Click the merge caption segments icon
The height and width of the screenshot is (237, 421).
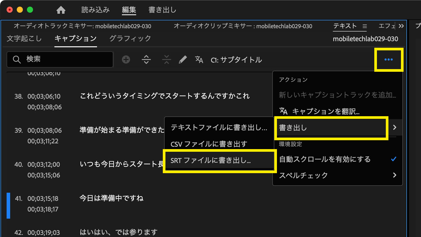(x=167, y=60)
